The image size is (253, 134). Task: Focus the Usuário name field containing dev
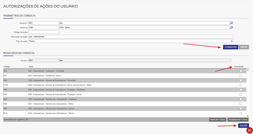tap(144, 23)
